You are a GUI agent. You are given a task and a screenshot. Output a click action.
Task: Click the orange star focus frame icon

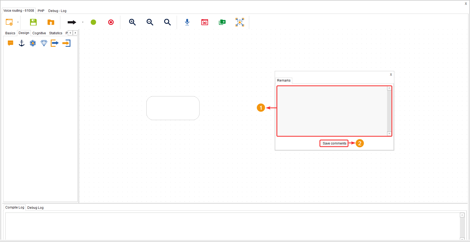(240, 22)
